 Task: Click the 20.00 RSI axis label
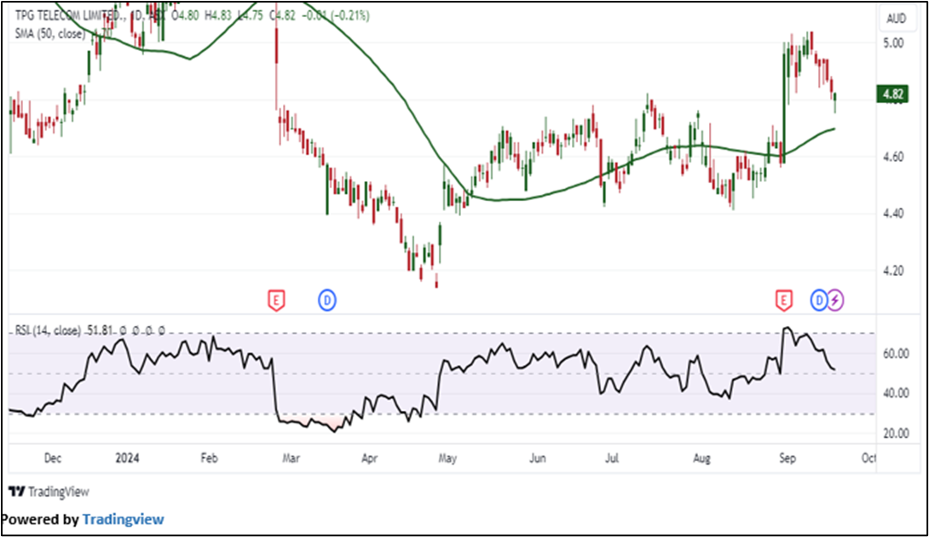(895, 433)
